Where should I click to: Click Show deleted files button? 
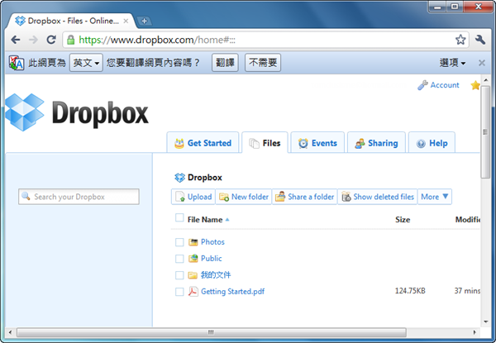click(x=378, y=197)
